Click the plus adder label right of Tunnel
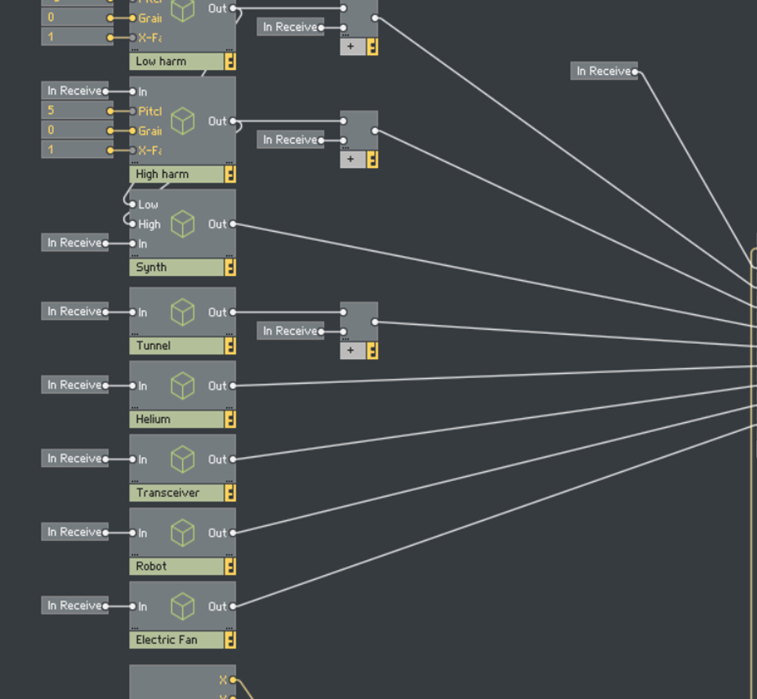Viewport: 757px width, 699px height. pos(351,351)
